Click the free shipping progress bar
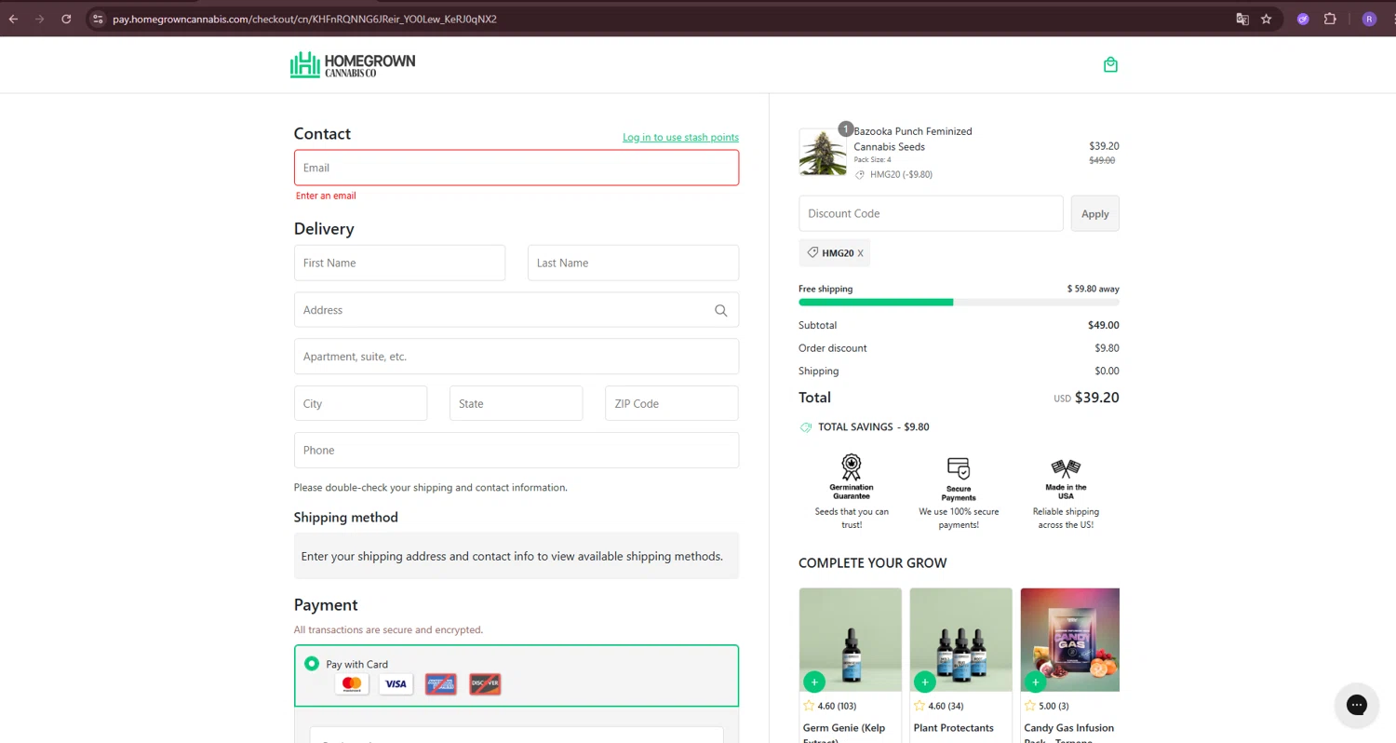This screenshot has height=743, width=1396. 959,302
